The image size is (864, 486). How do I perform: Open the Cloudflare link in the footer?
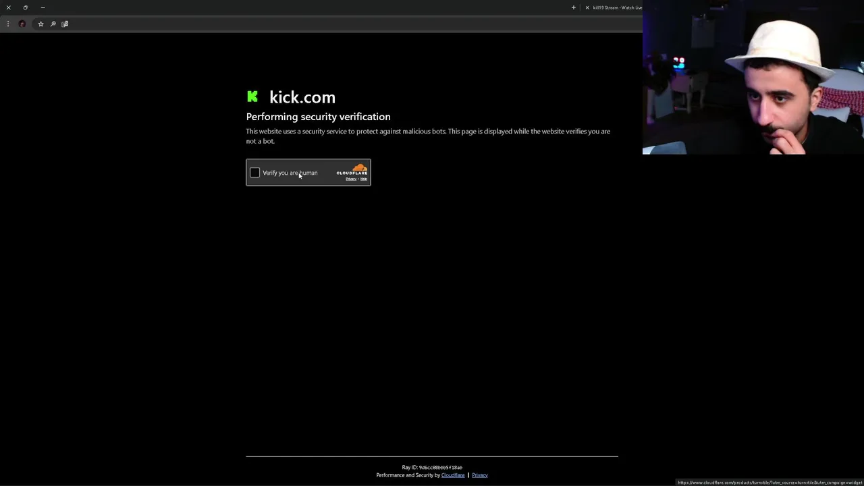coord(453,475)
